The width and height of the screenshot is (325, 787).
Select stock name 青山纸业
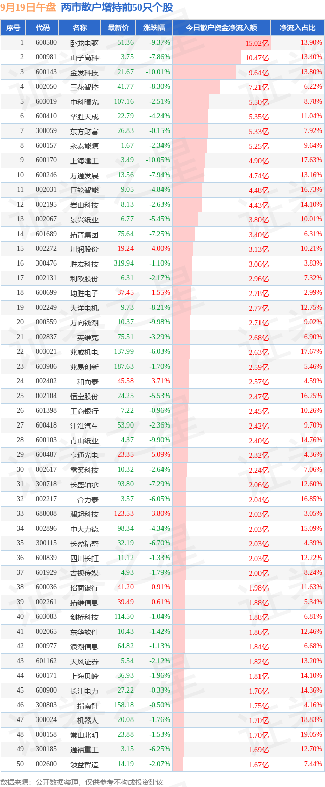click(x=84, y=441)
